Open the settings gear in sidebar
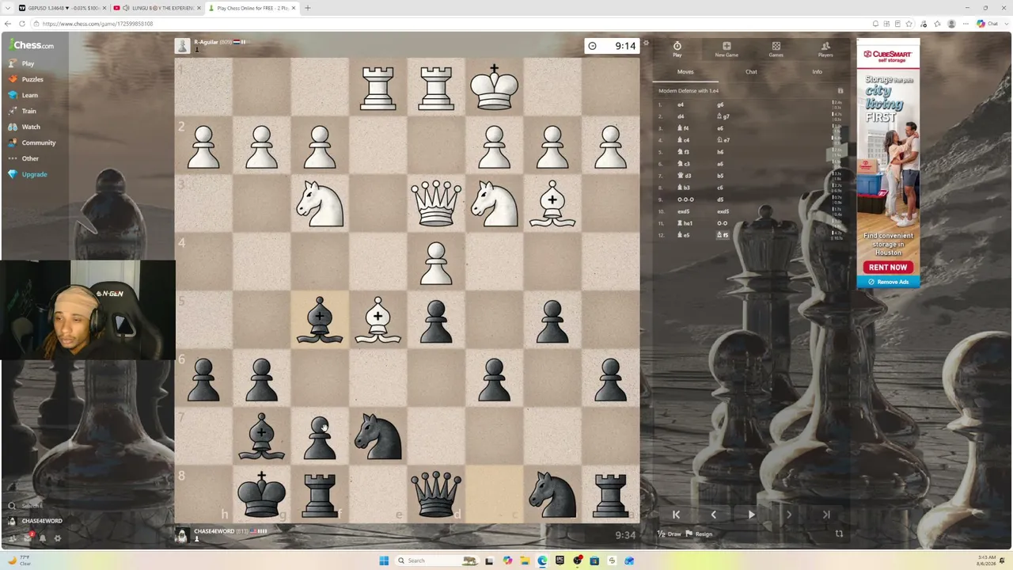Screen dimensions: 1013x570 [57, 538]
